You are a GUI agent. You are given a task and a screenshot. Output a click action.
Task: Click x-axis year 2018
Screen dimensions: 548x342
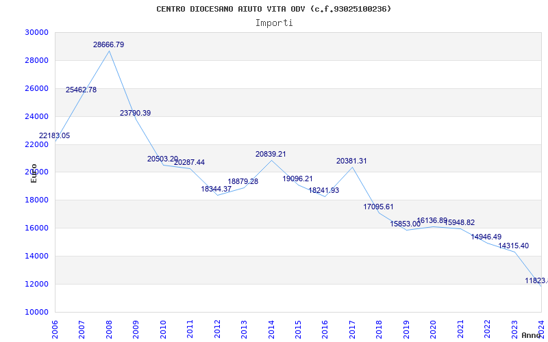coord(379,330)
